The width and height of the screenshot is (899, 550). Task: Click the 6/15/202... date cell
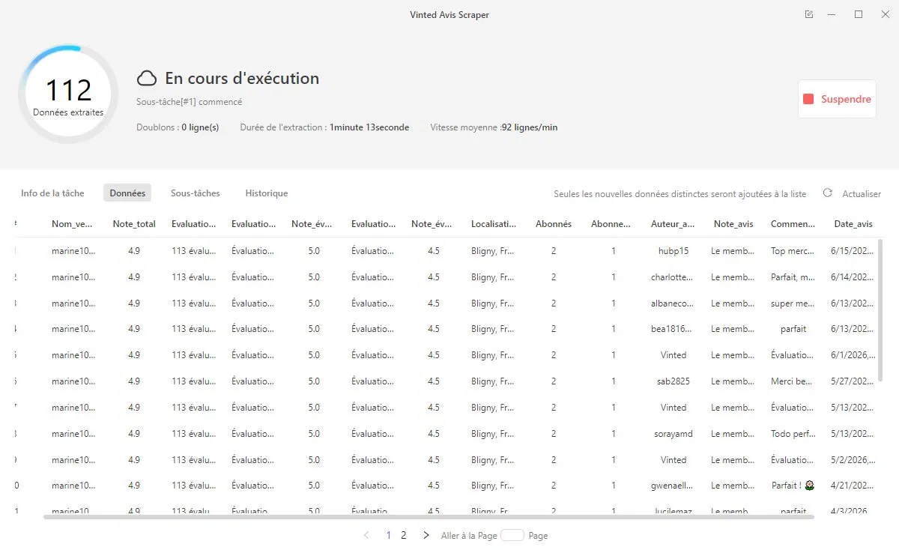pyautogui.click(x=853, y=251)
